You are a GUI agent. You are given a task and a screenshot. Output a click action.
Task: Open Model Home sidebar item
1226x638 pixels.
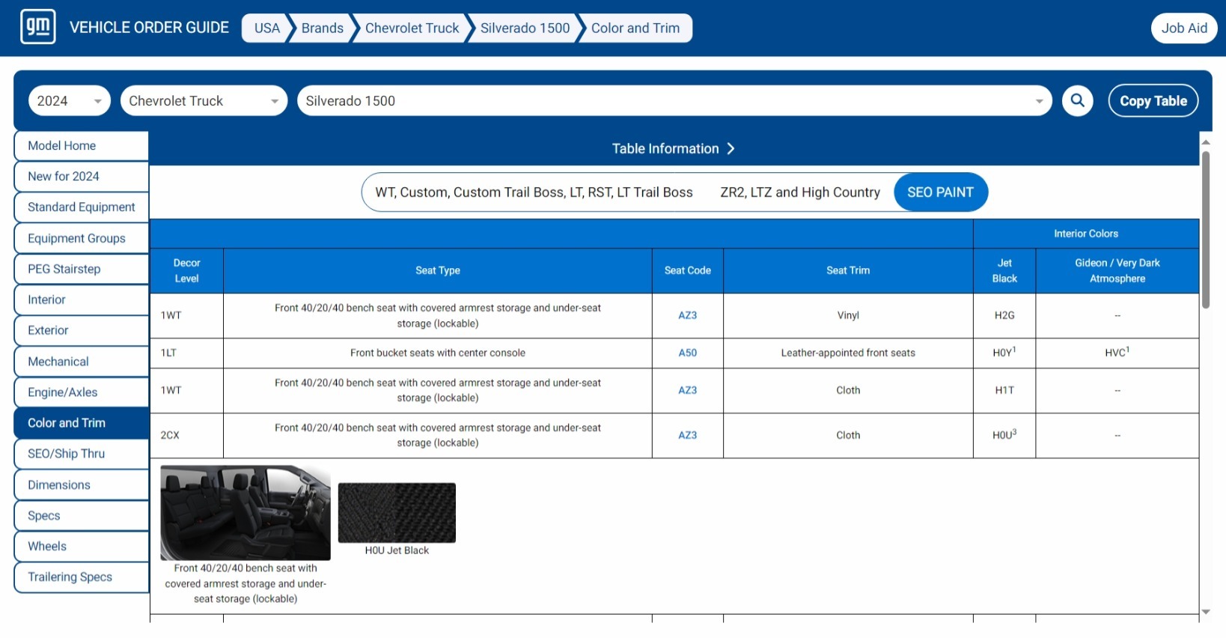82,145
